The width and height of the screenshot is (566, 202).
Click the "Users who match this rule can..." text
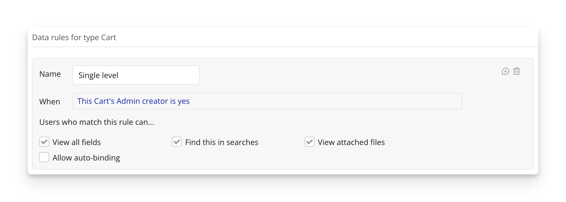(x=97, y=122)
